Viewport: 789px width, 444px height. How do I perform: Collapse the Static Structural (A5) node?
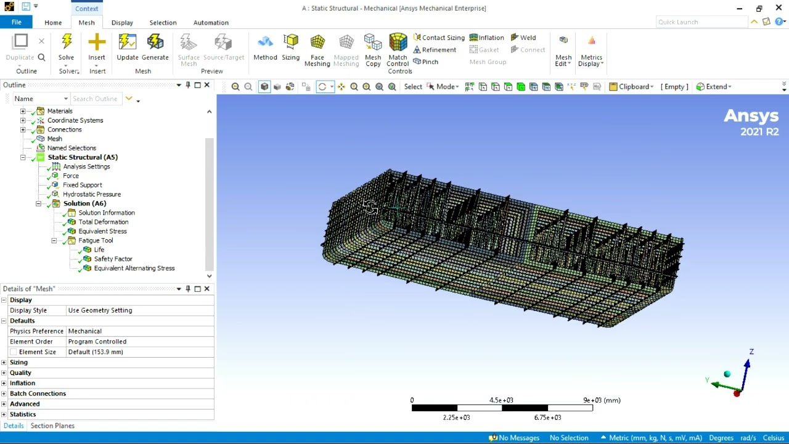coord(23,157)
